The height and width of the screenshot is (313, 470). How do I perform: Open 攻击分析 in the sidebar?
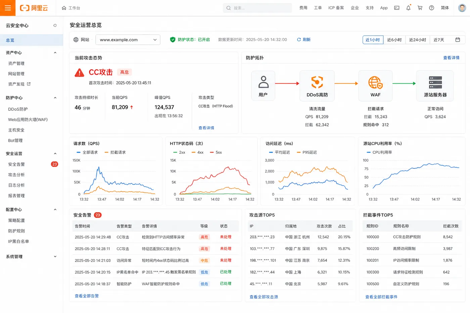point(16,175)
